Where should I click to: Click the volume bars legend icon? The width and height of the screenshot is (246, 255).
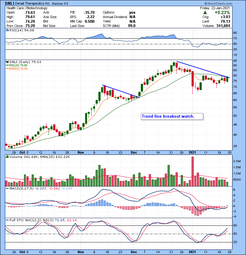pos(7,157)
